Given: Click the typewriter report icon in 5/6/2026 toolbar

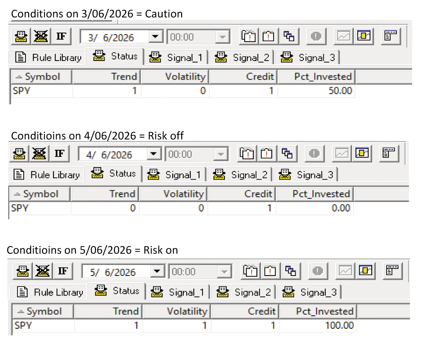Looking at the screenshot, I should click(x=23, y=271).
